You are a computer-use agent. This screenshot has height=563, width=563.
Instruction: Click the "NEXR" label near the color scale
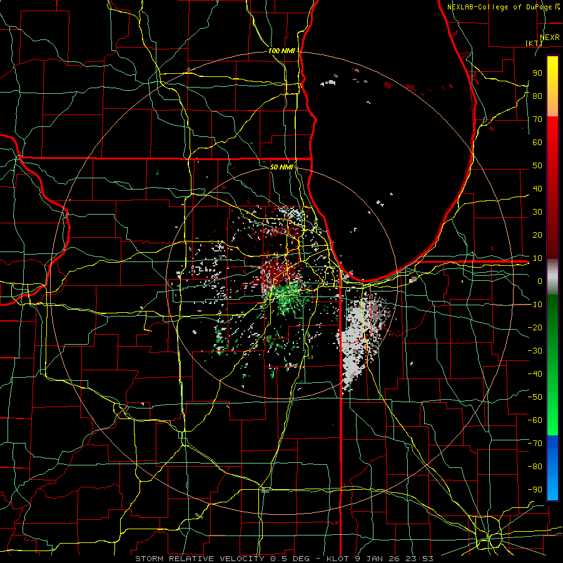(550, 38)
